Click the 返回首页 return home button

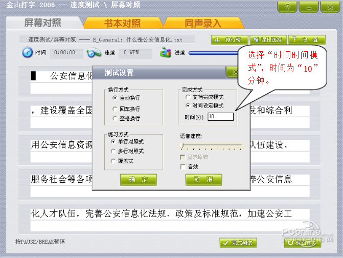(303, 243)
